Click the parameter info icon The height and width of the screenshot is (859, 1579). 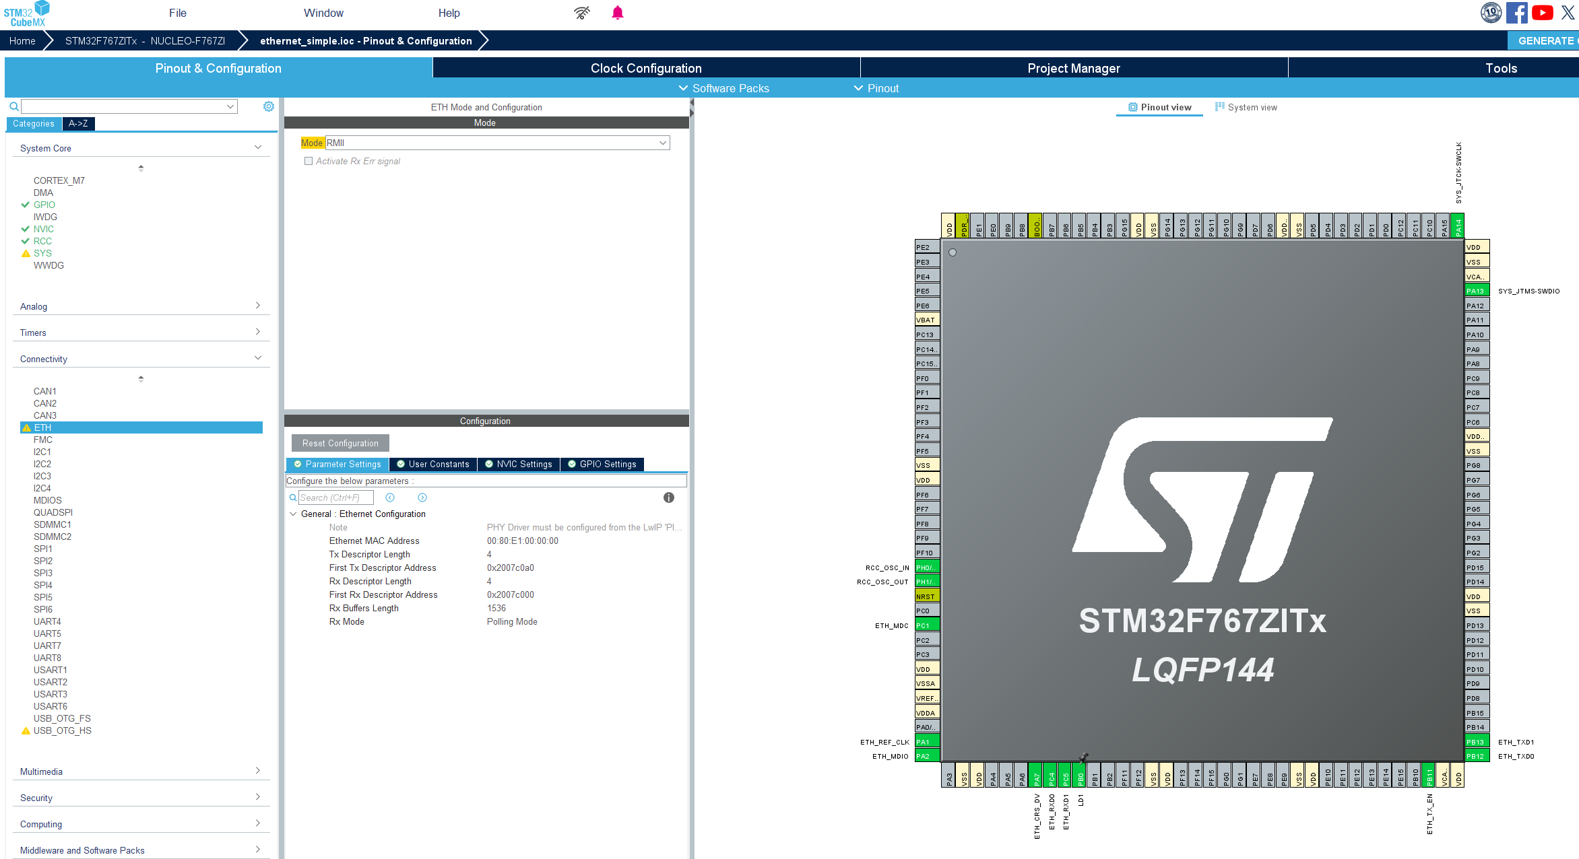668,497
